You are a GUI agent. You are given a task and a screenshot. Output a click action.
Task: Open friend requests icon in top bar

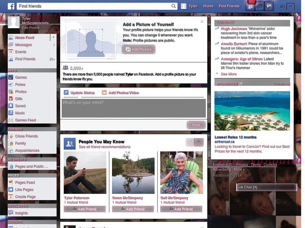point(250,7)
